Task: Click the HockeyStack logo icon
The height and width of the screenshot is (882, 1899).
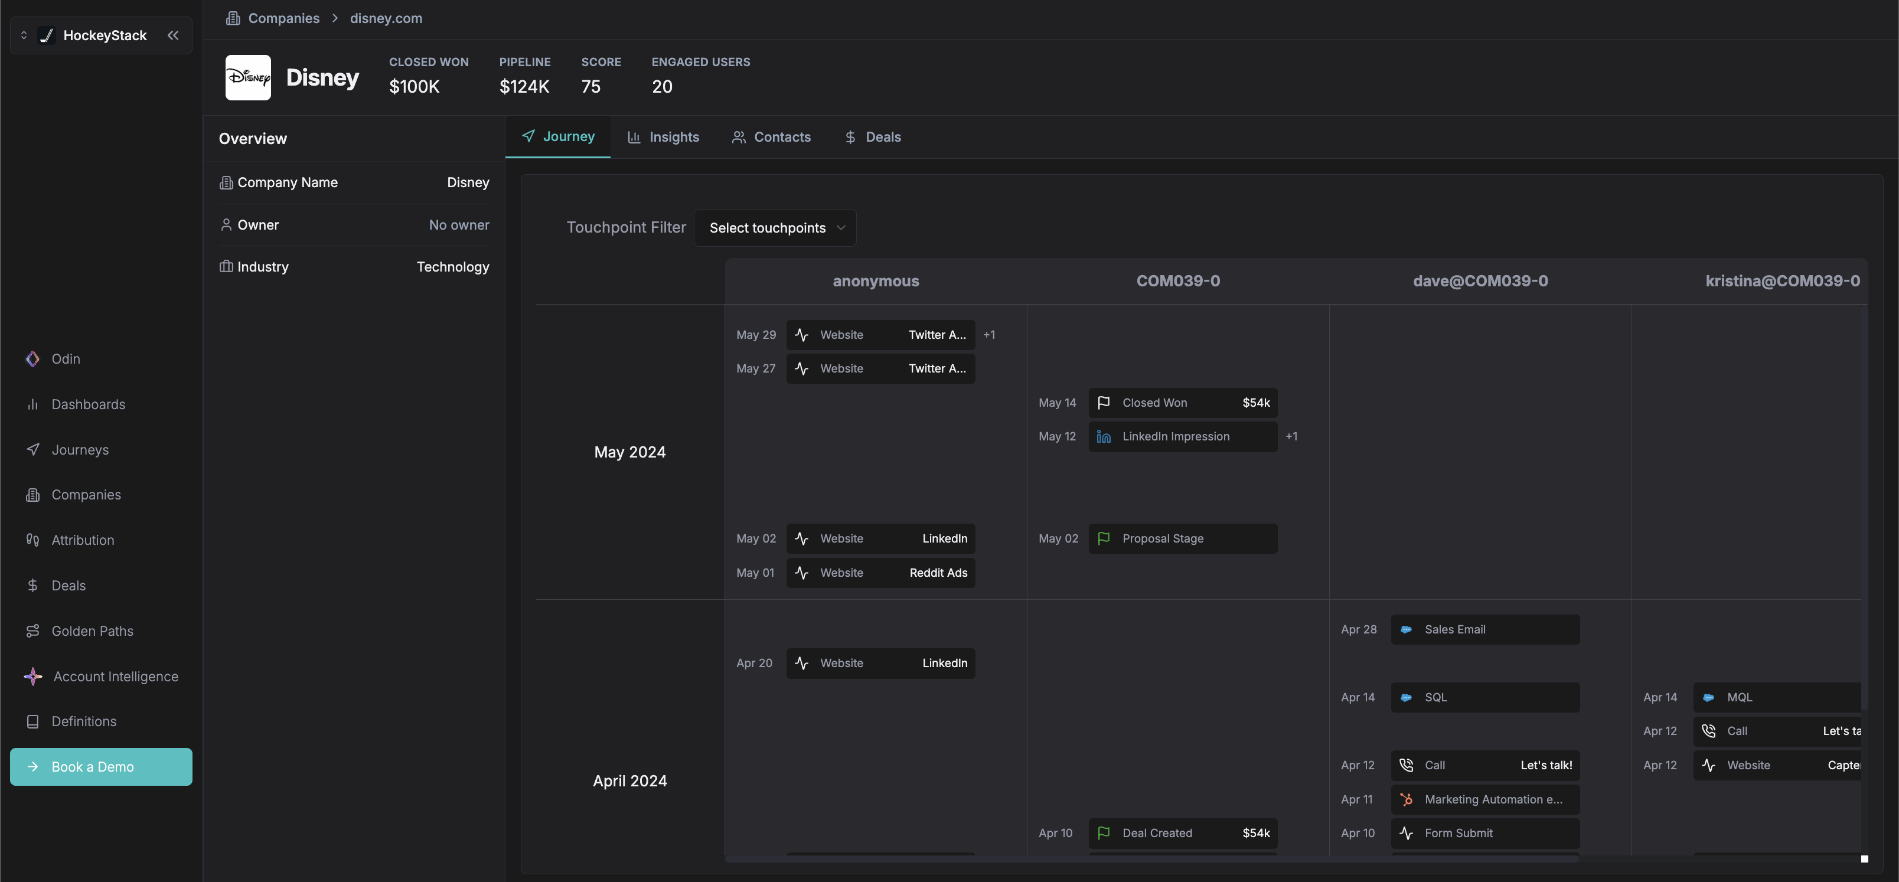Action: pyautogui.click(x=47, y=35)
